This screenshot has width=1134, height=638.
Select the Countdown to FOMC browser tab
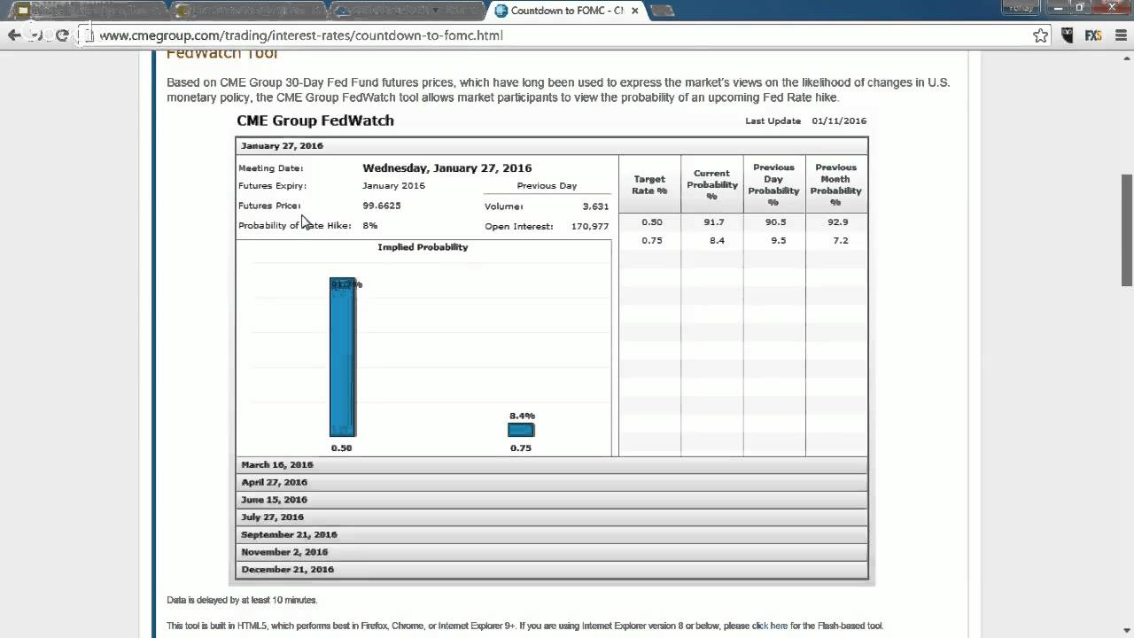(565, 11)
